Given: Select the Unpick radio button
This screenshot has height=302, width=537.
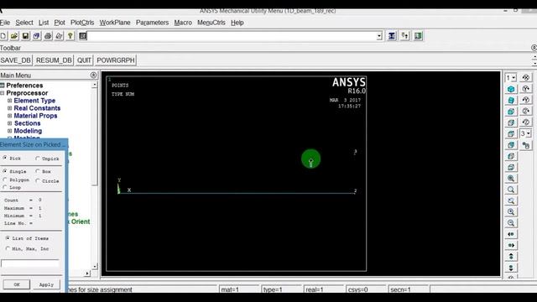Looking at the screenshot, I should tap(37, 159).
